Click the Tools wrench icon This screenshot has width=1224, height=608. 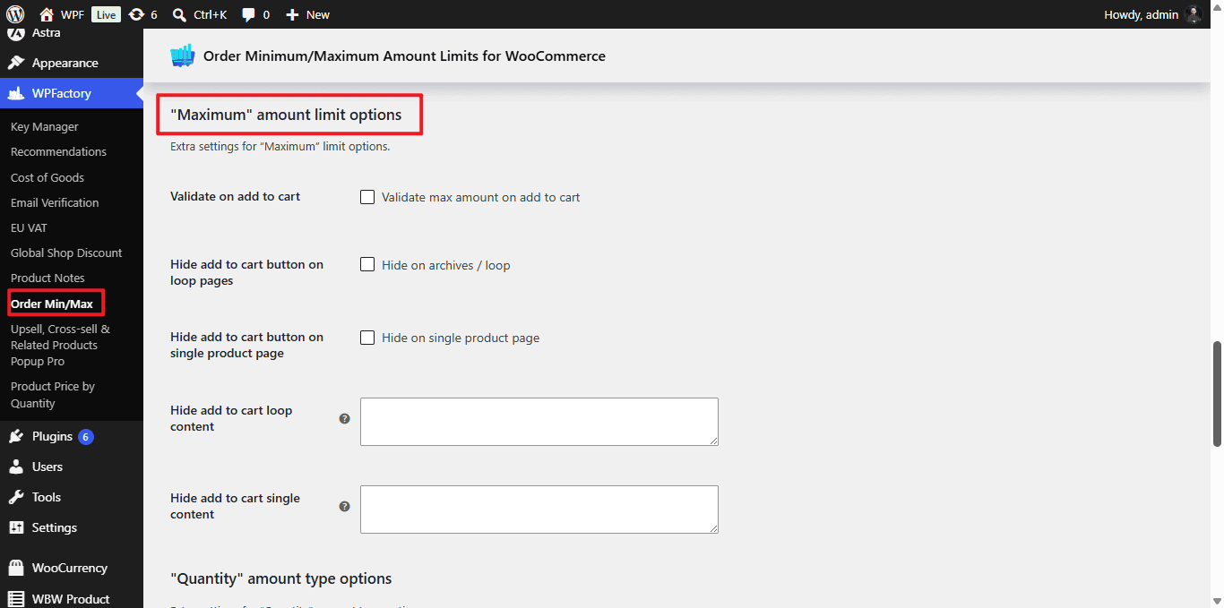pyautogui.click(x=15, y=497)
